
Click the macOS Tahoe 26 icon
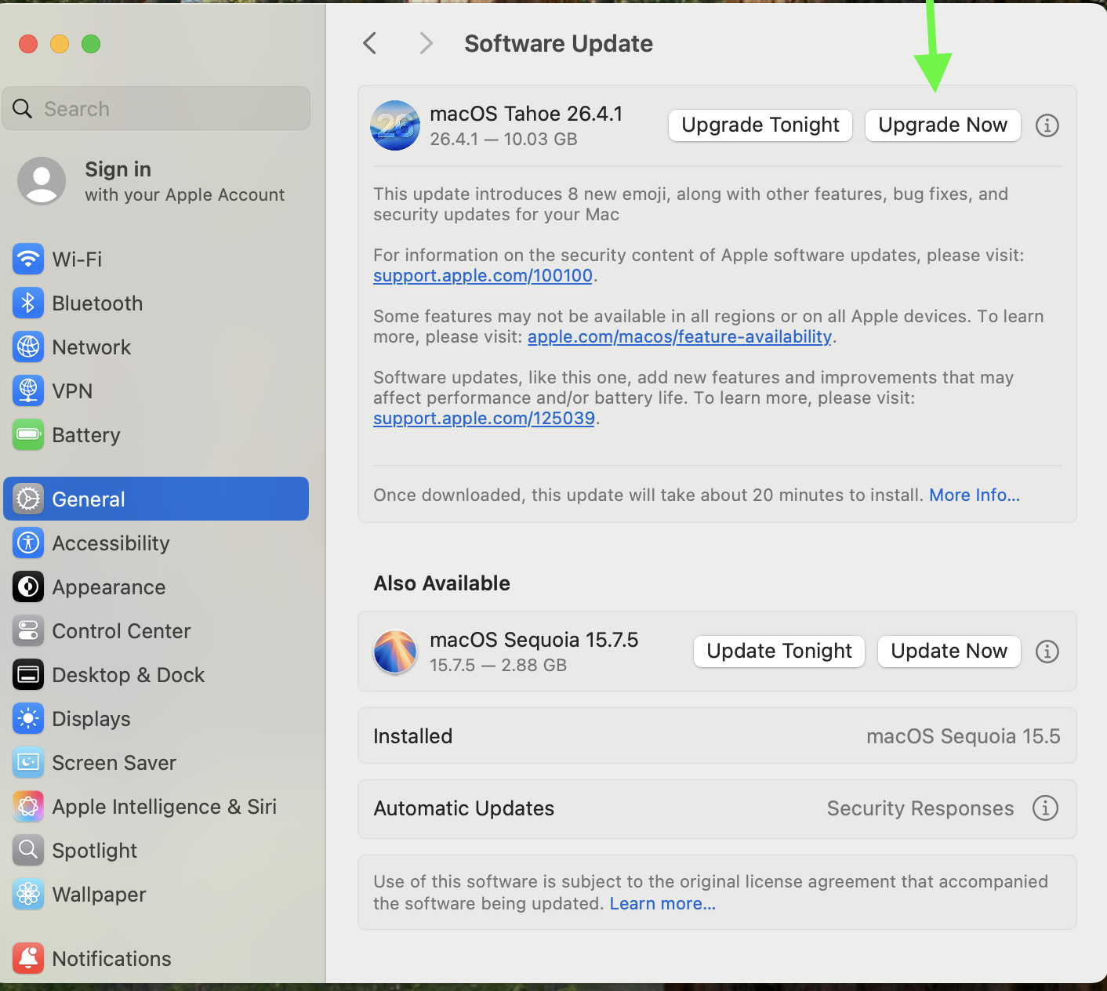(x=395, y=125)
